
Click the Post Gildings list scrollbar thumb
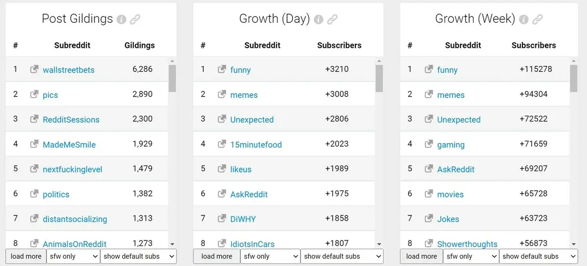(172, 78)
